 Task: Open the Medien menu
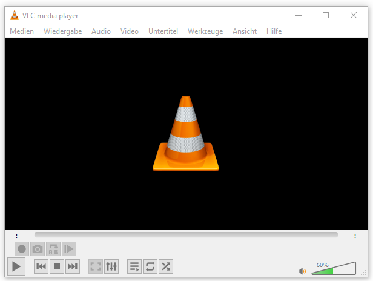point(22,31)
